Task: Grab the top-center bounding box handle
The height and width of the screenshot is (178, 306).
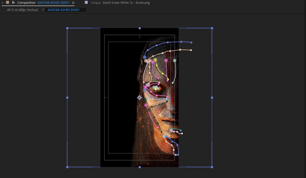Action: point(140,28)
